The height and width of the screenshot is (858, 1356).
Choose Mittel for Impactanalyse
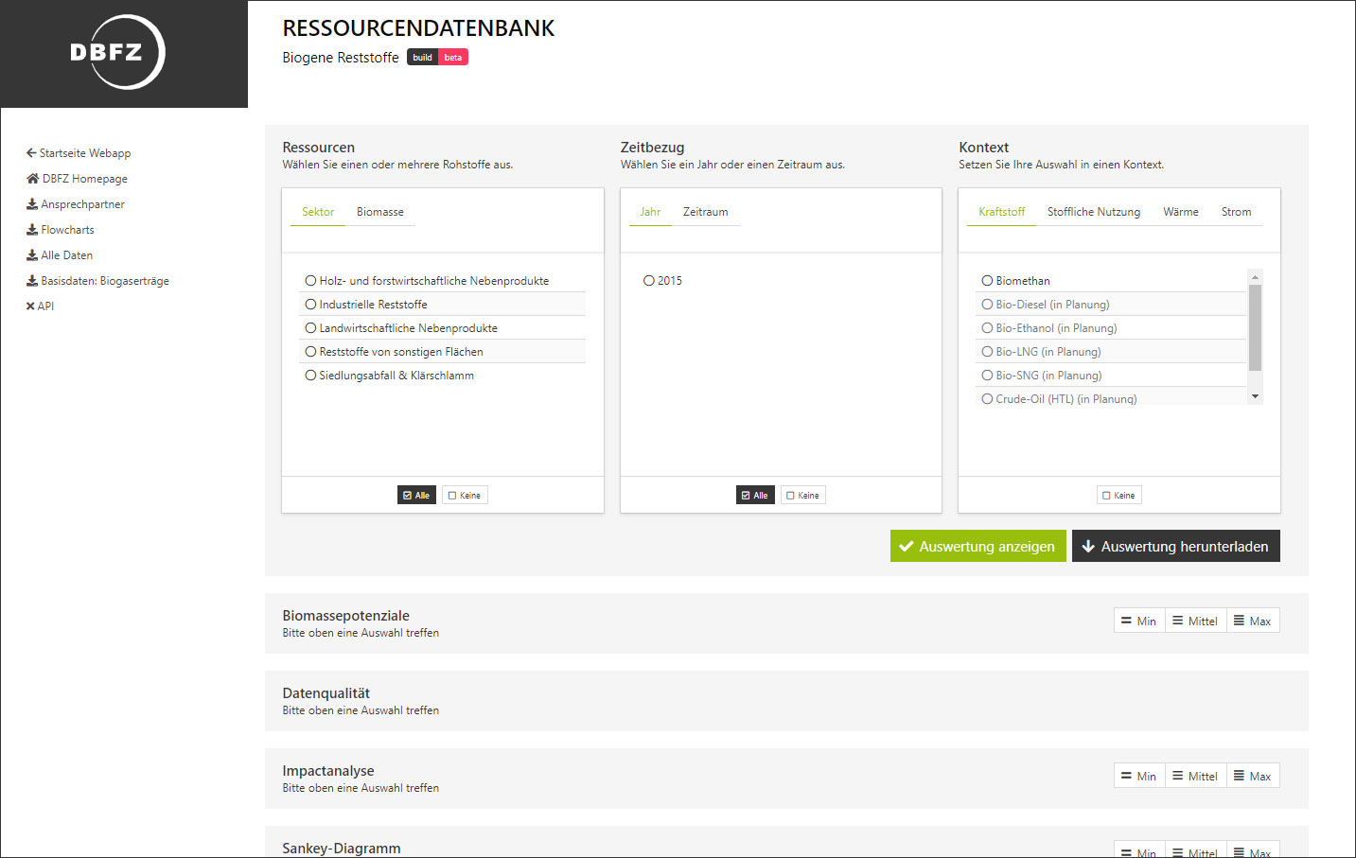1196,776
